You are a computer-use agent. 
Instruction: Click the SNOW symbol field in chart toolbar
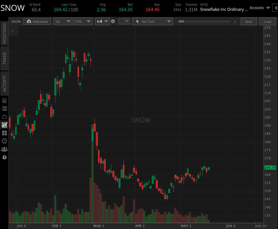16,21
